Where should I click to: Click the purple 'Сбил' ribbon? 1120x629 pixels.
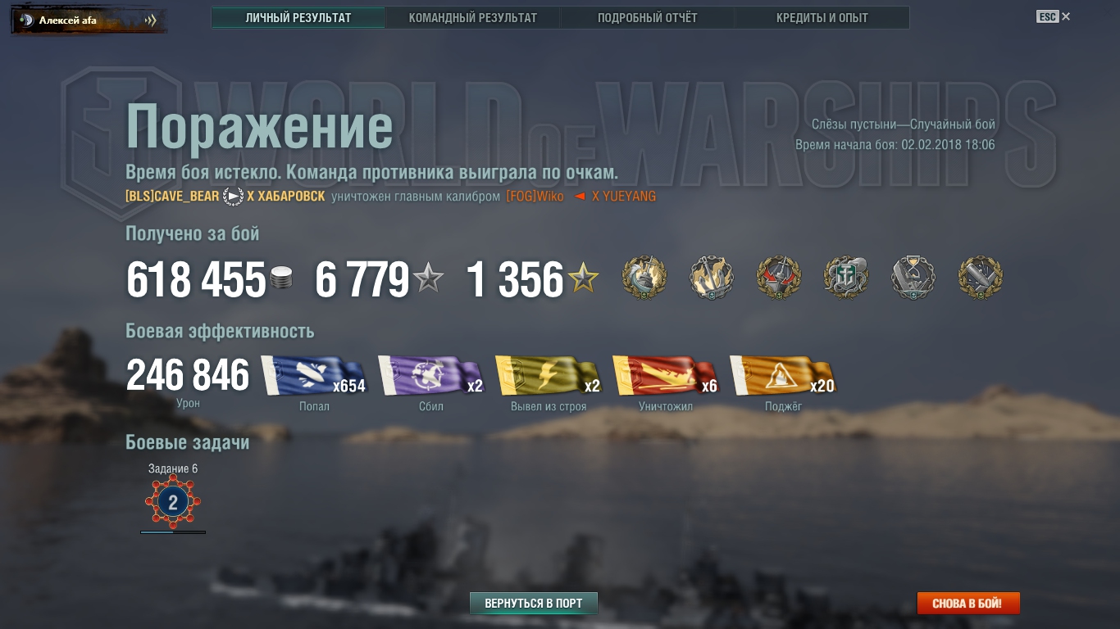431,376
